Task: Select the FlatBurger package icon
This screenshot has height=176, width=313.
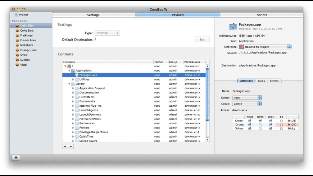Action: pos(17,36)
